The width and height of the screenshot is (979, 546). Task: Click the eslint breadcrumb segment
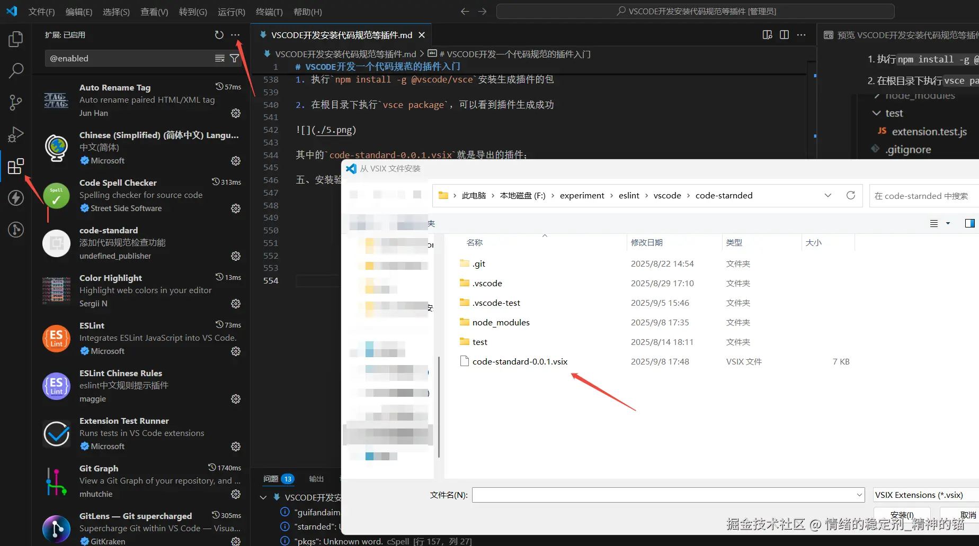[x=629, y=196]
